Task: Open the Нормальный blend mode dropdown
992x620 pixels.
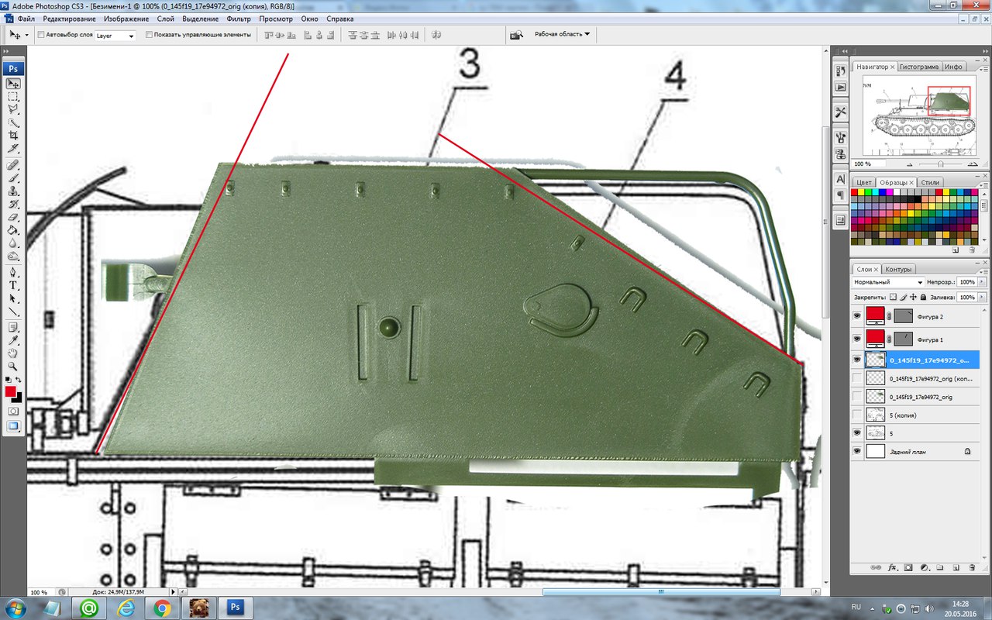Action: [888, 282]
